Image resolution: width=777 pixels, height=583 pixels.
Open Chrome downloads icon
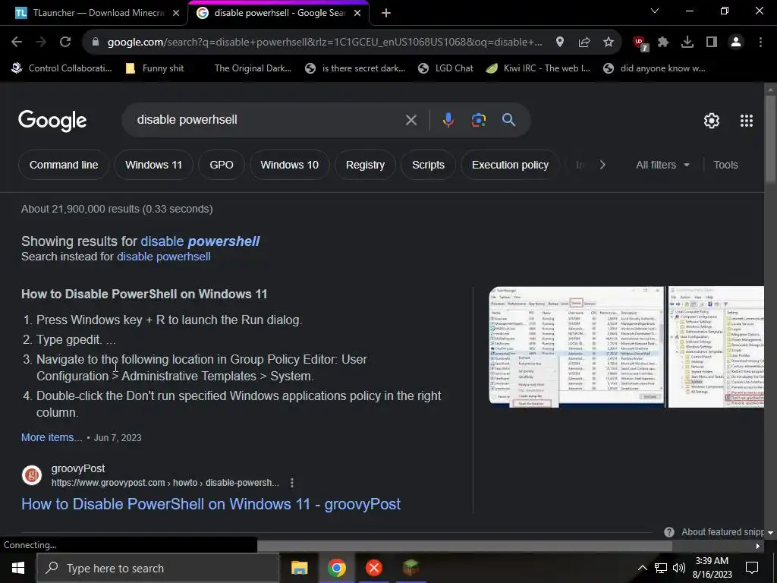coord(687,43)
